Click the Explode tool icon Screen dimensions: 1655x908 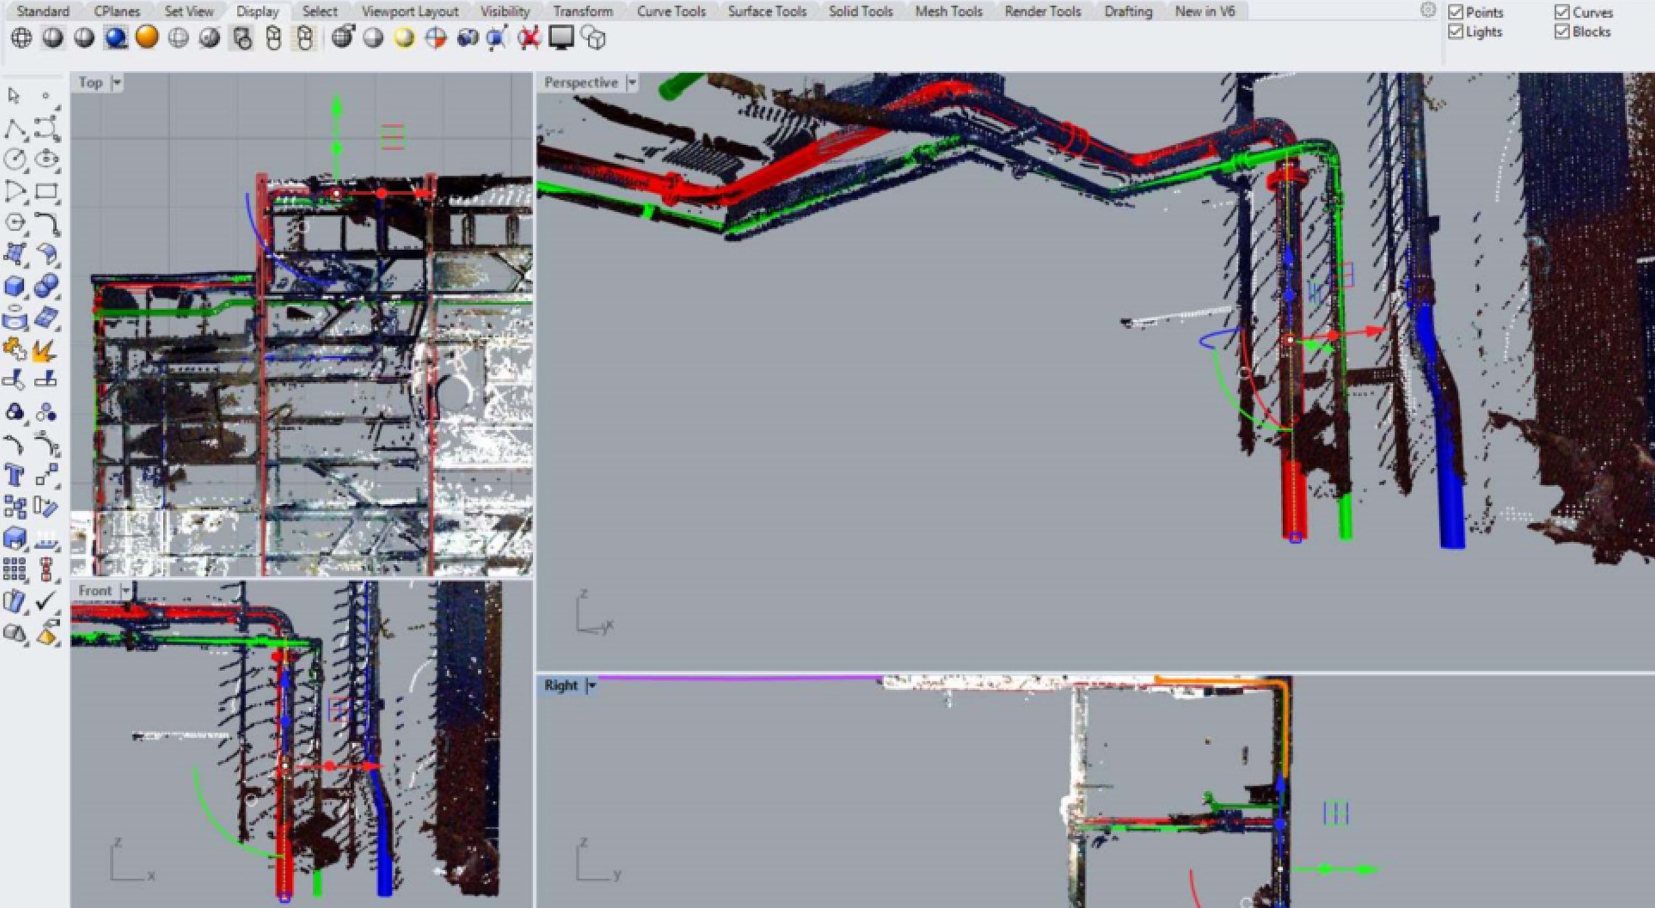tap(44, 350)
